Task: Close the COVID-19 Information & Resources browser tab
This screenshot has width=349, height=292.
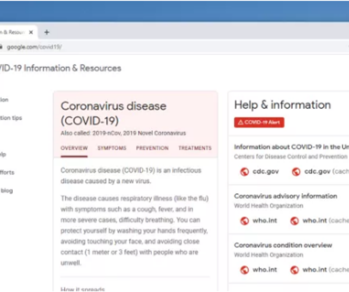Action: 31,32
